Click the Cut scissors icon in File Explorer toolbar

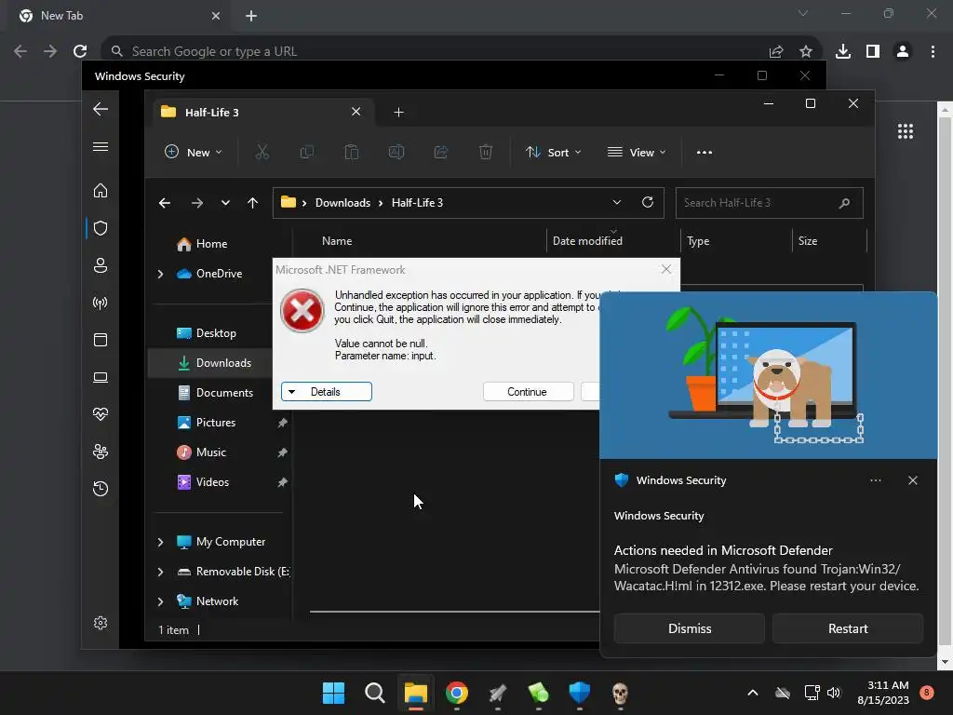point(262,152)
